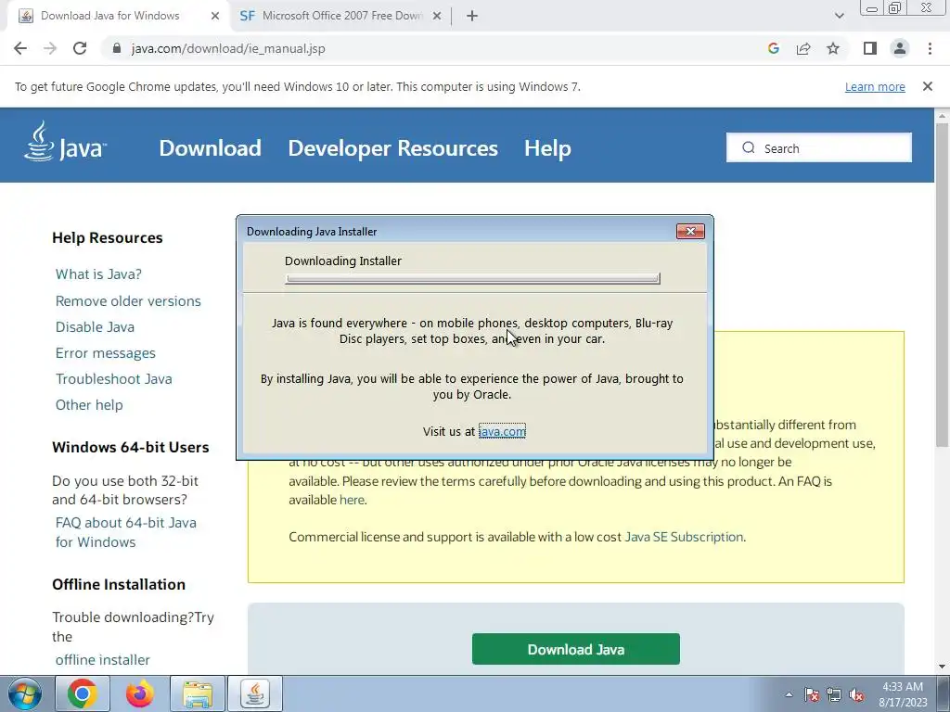Click the muted volume tray icon
Image resolution: width=950 pixels, height=712 pixels.
click(856, 694)
